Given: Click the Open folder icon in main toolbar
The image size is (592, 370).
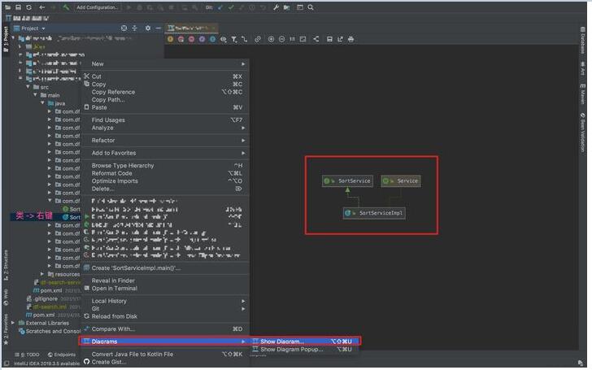Looking at the screenshot, I should (7, 7).
